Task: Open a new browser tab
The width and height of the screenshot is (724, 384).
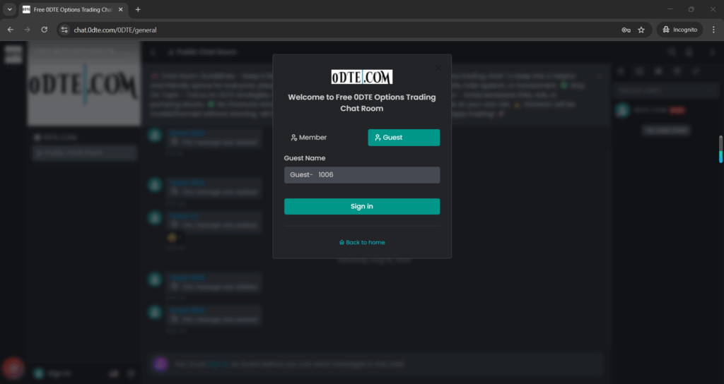Action: tap(138, 9)
